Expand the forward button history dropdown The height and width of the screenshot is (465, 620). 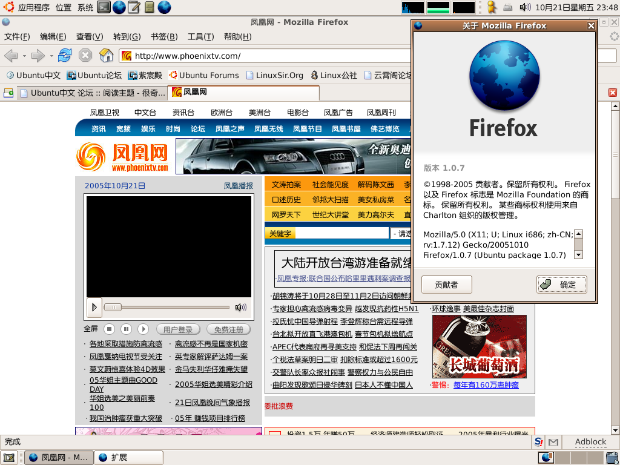[x=51, y=56]
